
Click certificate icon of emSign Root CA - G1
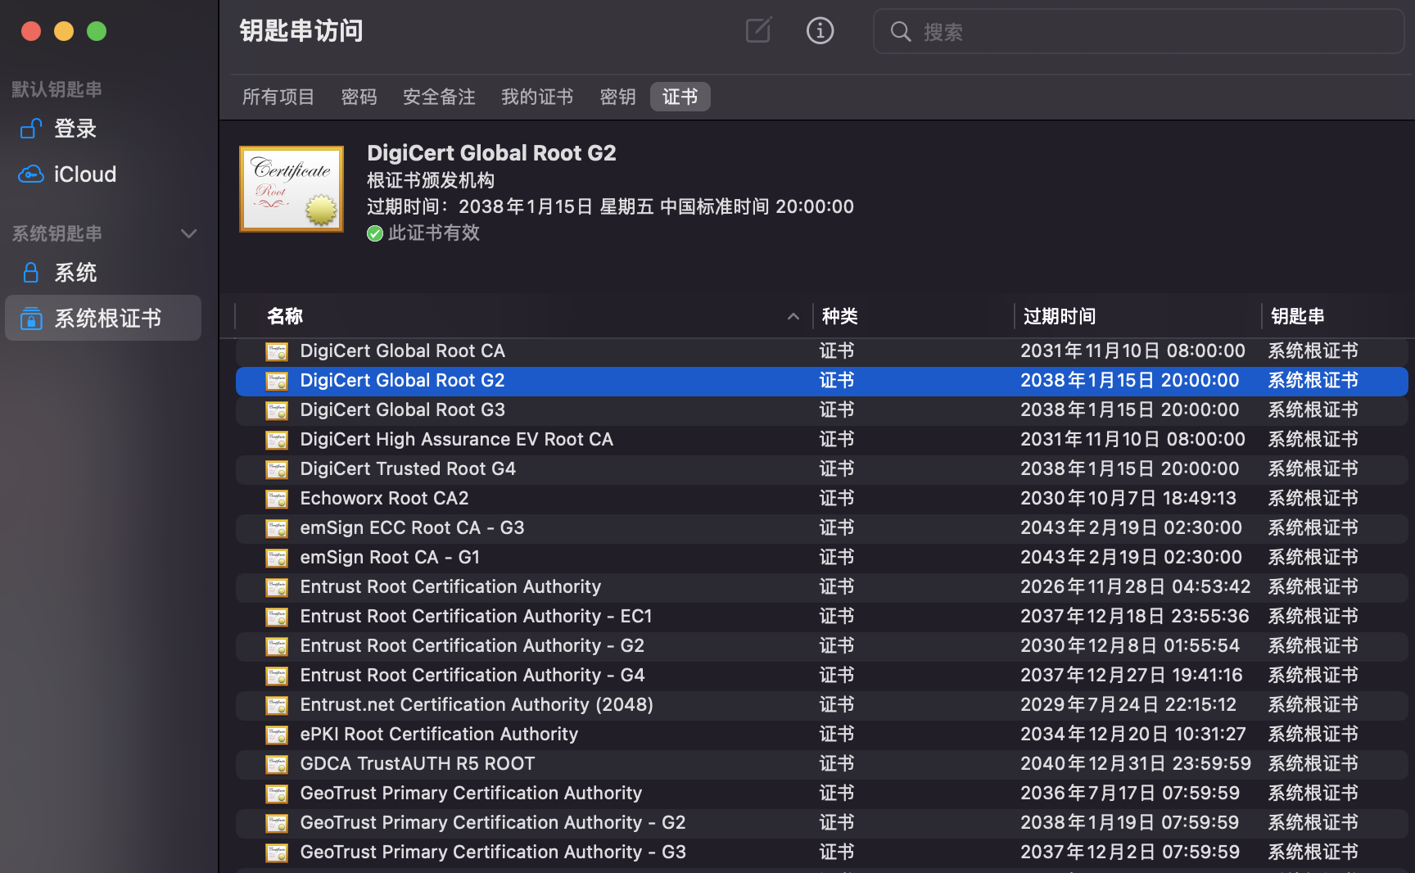tap(277, 558)
